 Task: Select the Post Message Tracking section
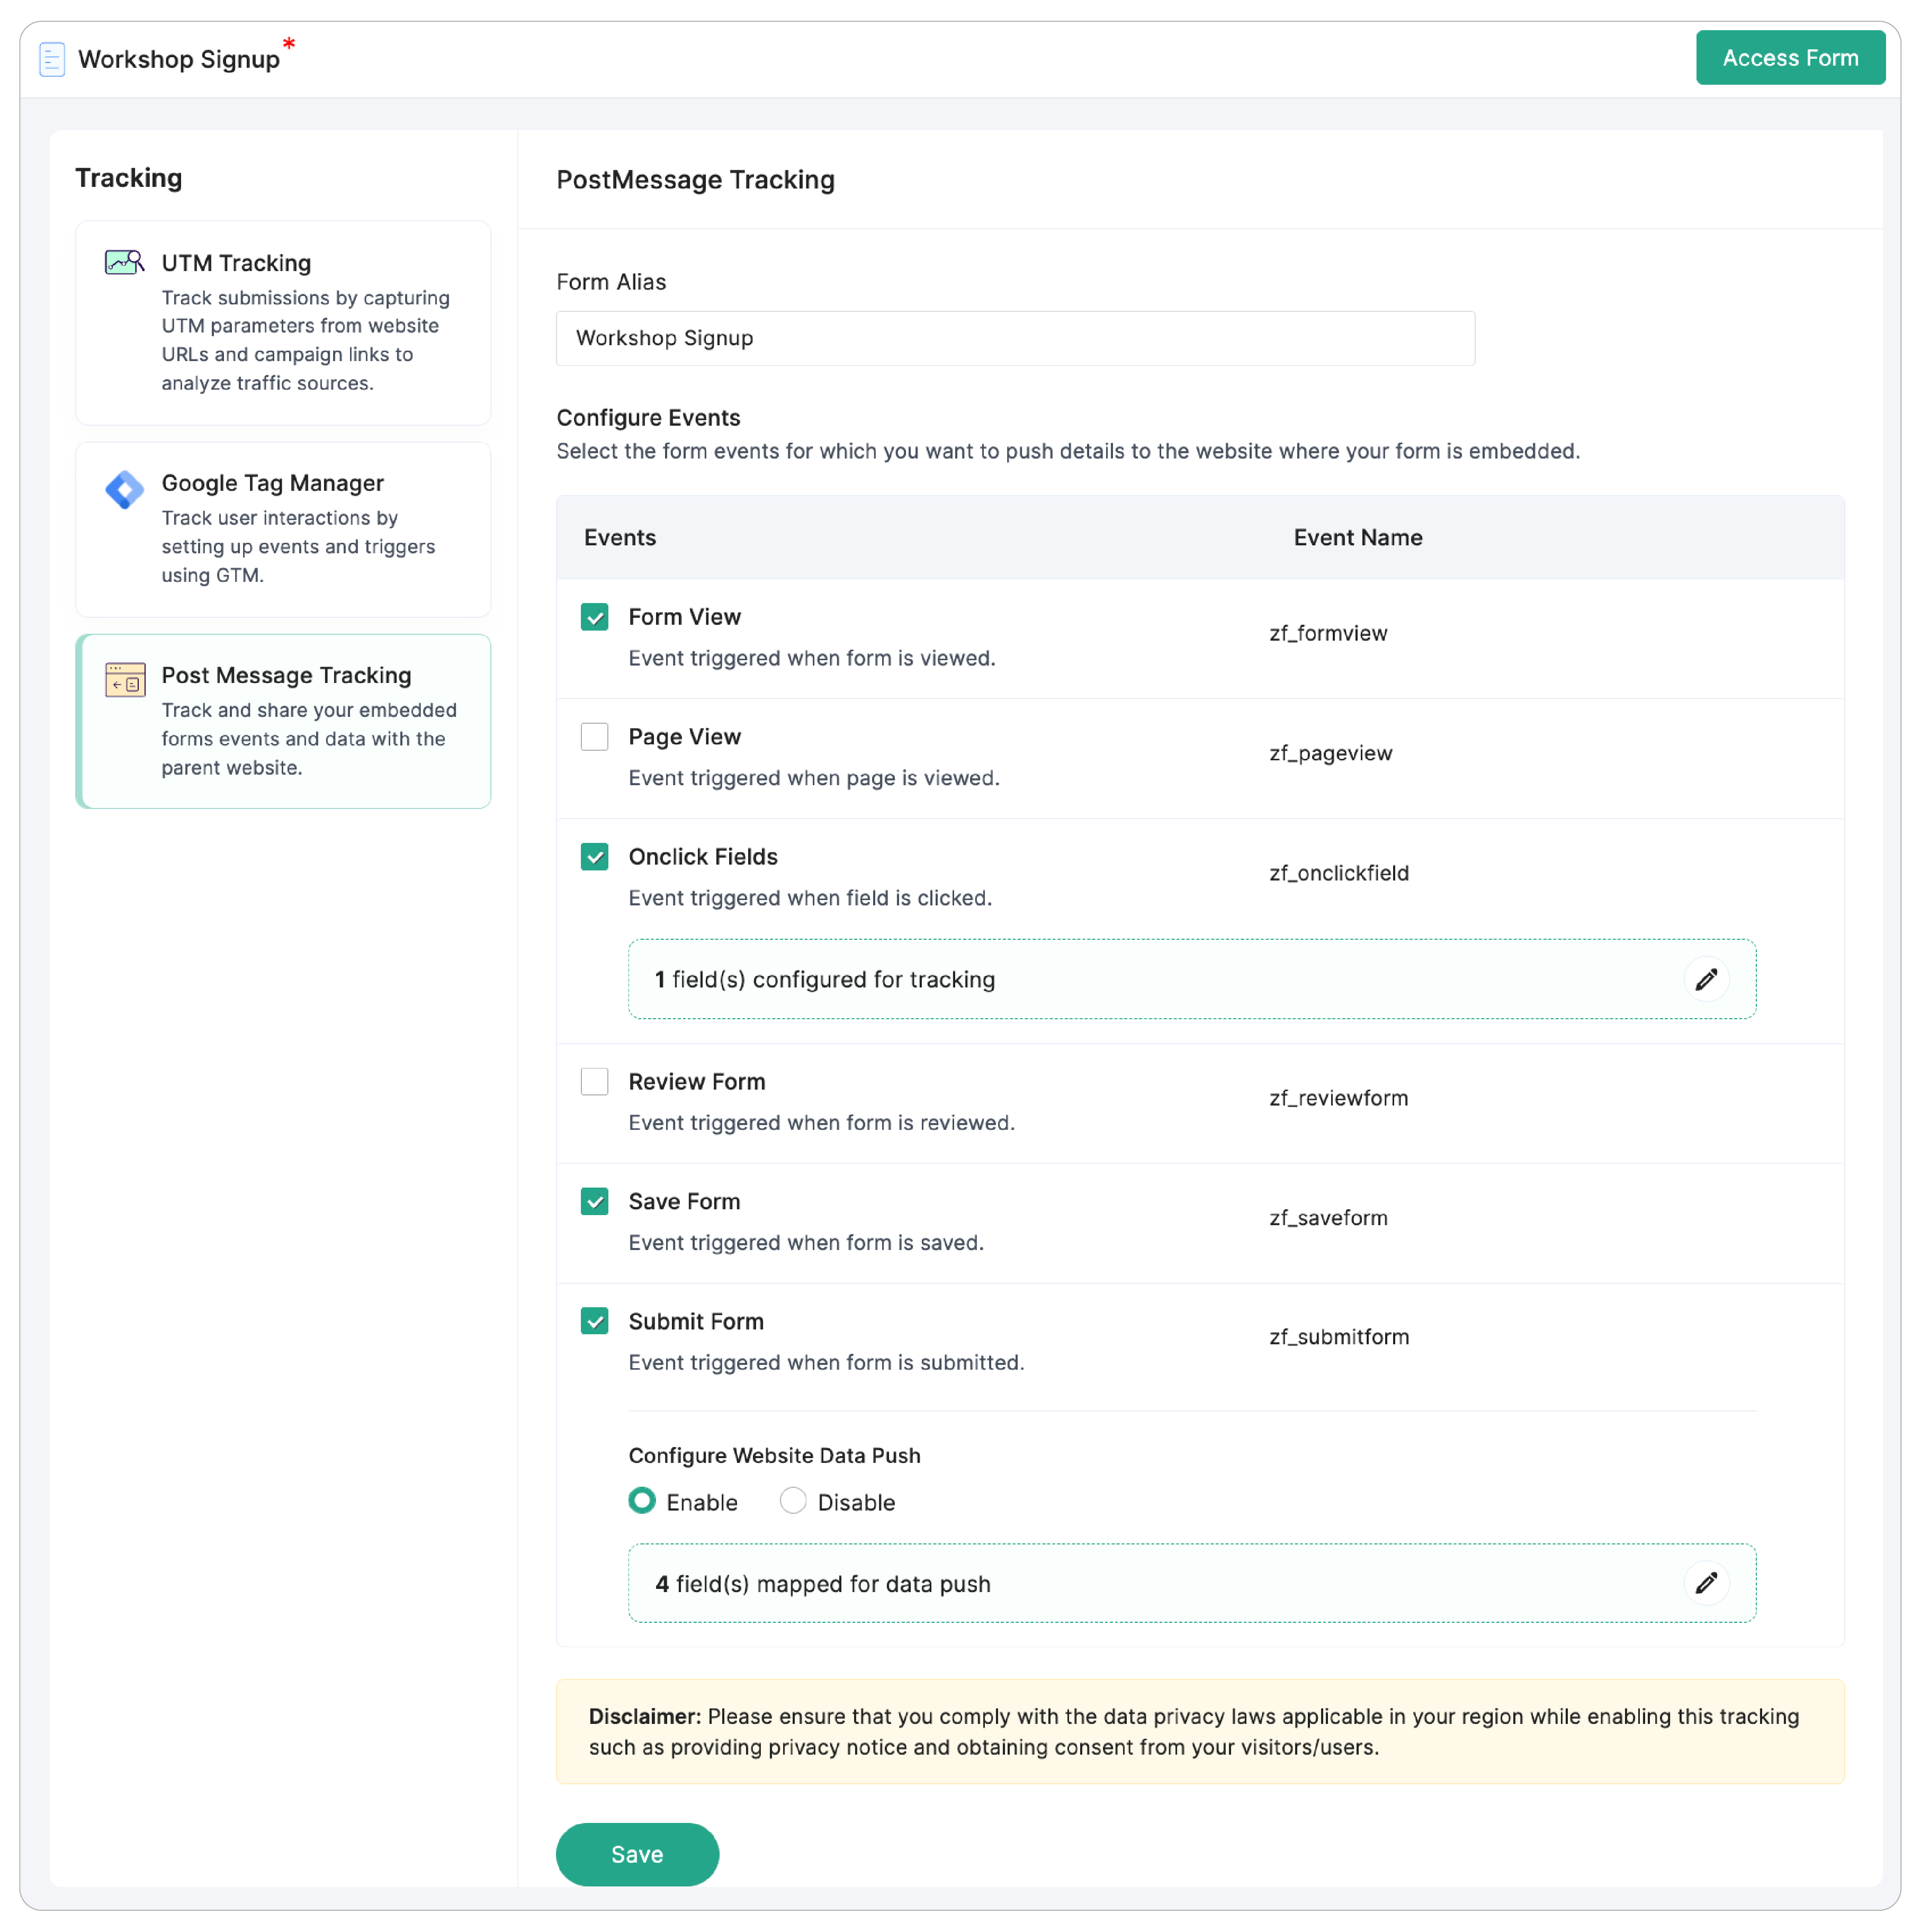(283, 722)
